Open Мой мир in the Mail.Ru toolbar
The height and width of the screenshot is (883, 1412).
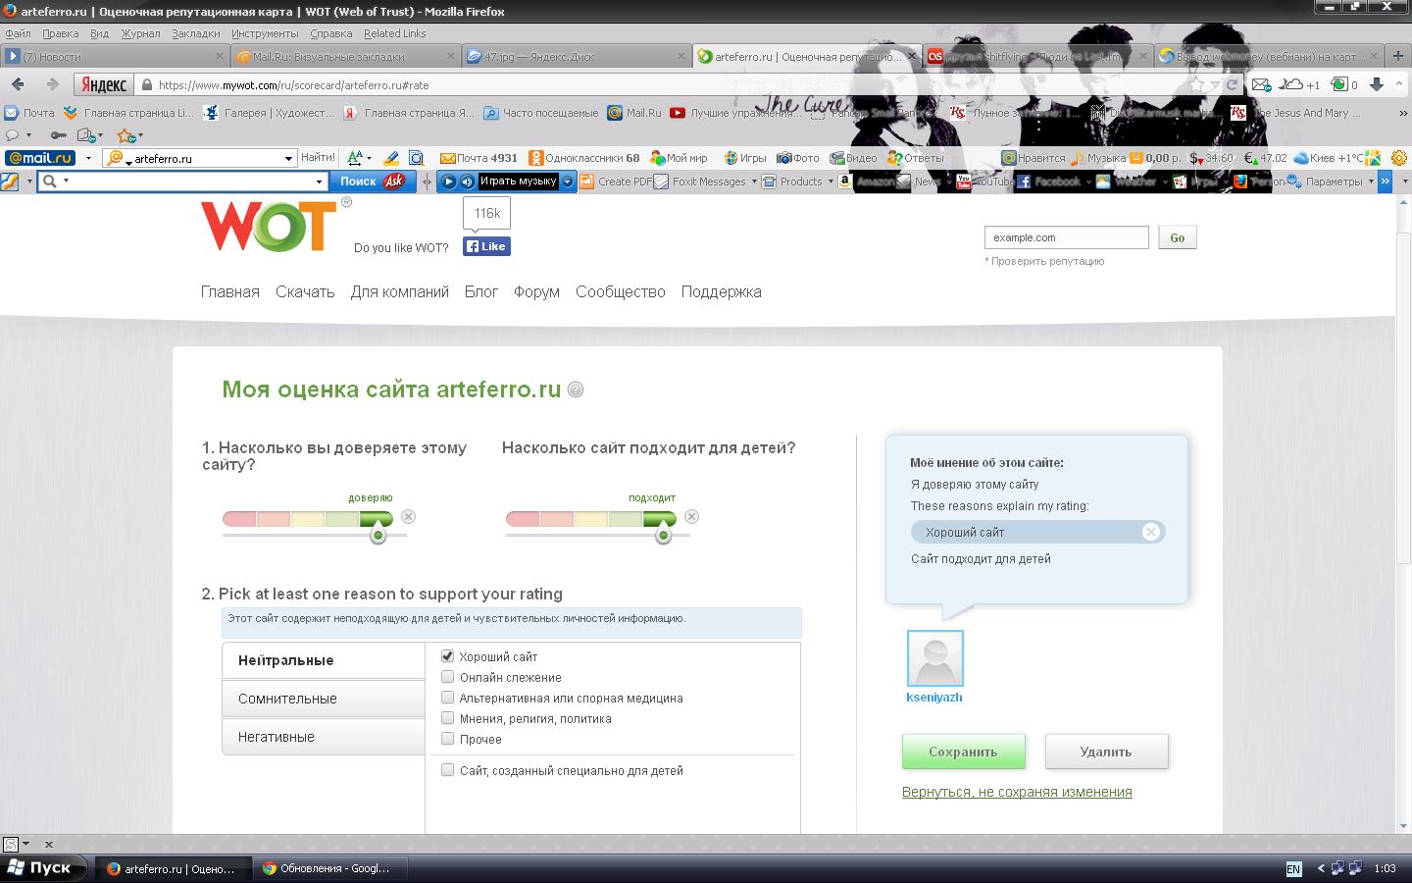click(x=679, y=158)
